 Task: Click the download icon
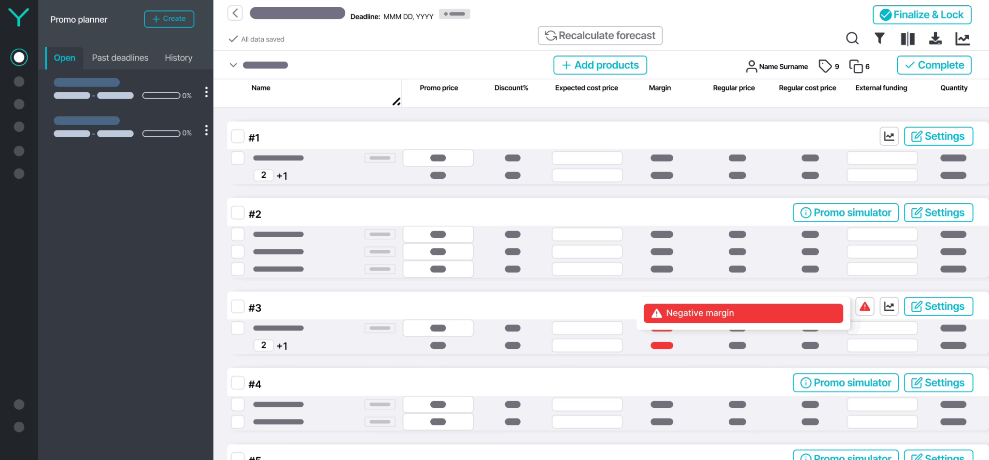click(x=935, y=39)
